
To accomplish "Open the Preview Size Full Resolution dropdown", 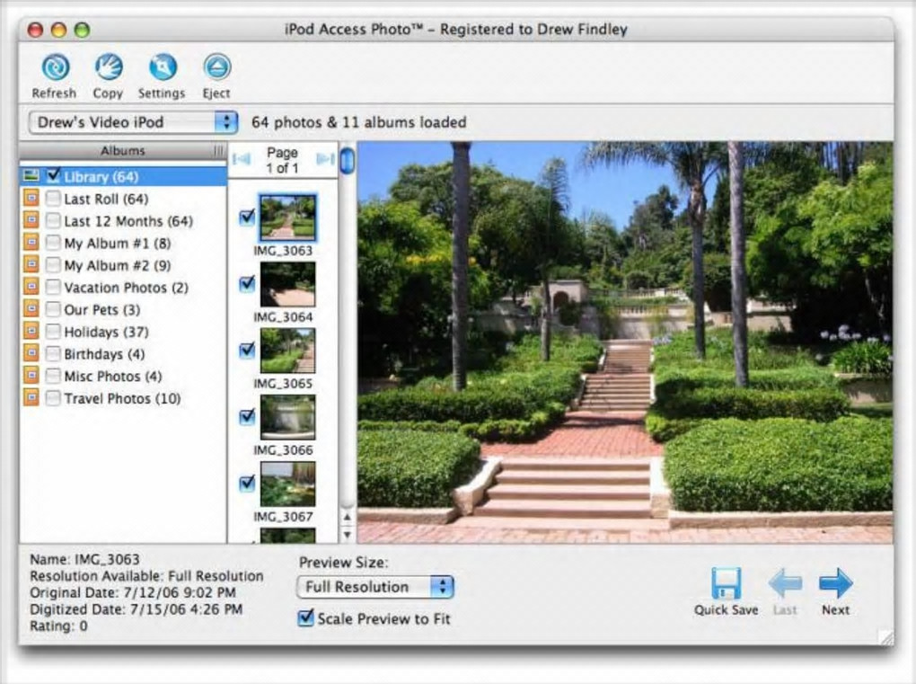I will (375, 587).
